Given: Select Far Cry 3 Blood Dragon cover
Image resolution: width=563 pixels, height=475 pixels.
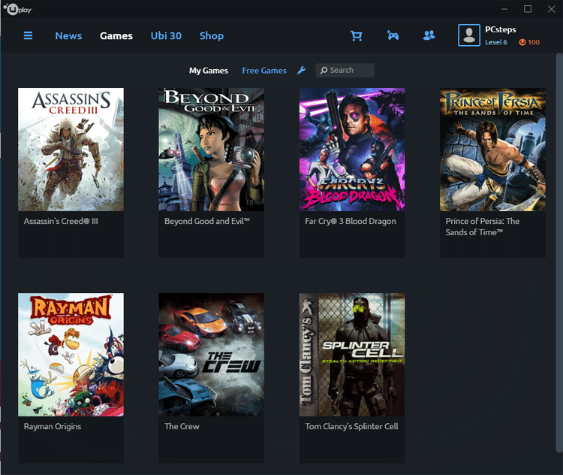Looking at the screenshot, I should click(x=352, y=150).
